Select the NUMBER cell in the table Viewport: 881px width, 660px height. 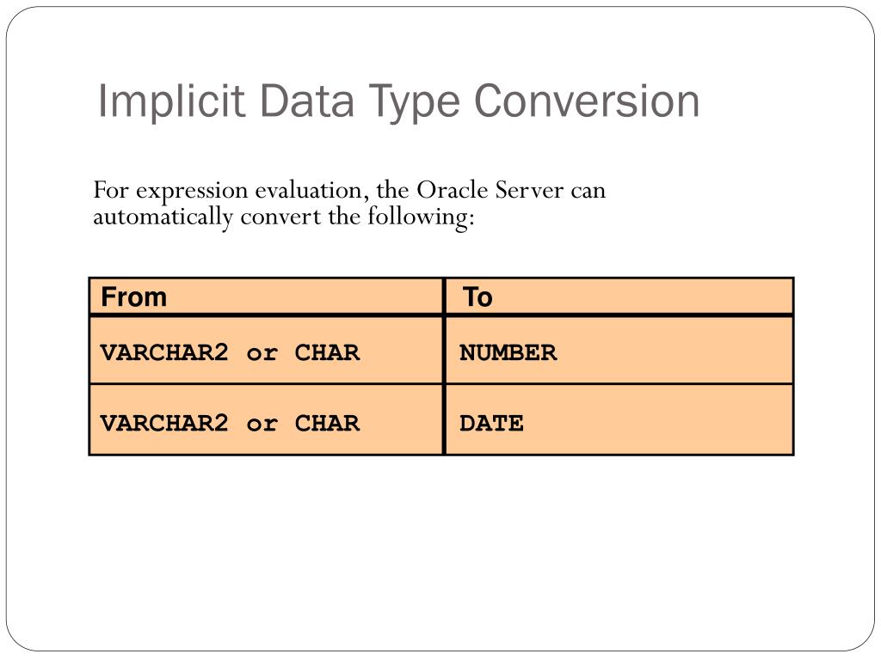(619, 351)
